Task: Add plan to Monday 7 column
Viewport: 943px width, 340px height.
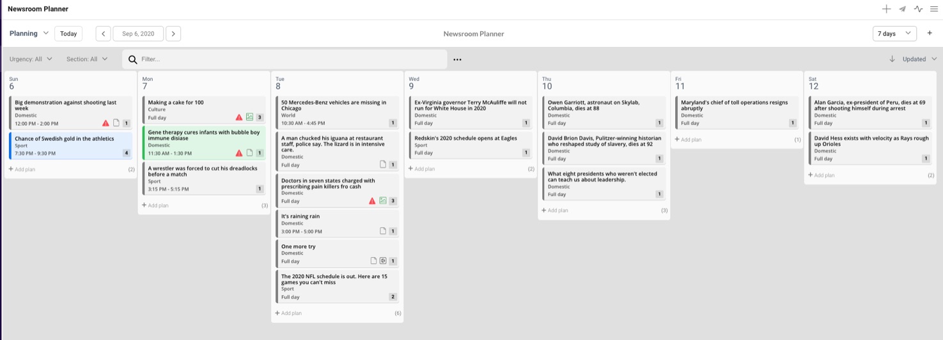Action: click(x=155, y=205)
